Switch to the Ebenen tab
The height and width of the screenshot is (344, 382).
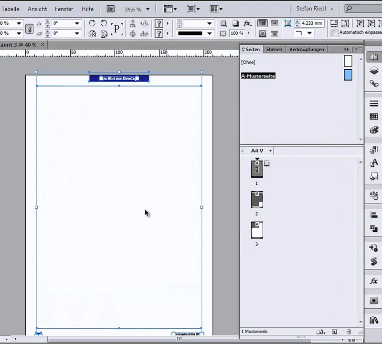coord(274,49)
